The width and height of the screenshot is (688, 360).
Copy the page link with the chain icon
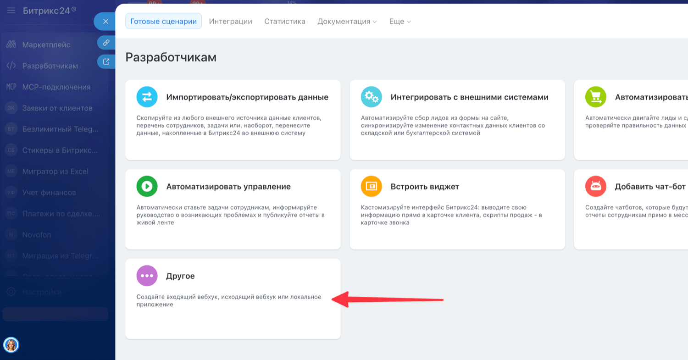pos(106,43)
